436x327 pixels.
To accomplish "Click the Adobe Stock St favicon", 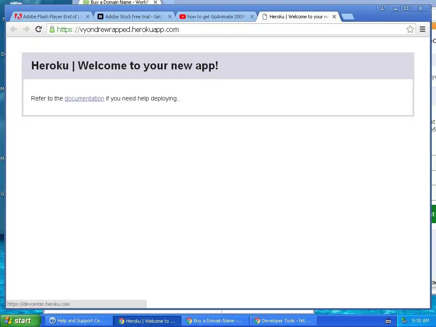I will pos(100,17).
